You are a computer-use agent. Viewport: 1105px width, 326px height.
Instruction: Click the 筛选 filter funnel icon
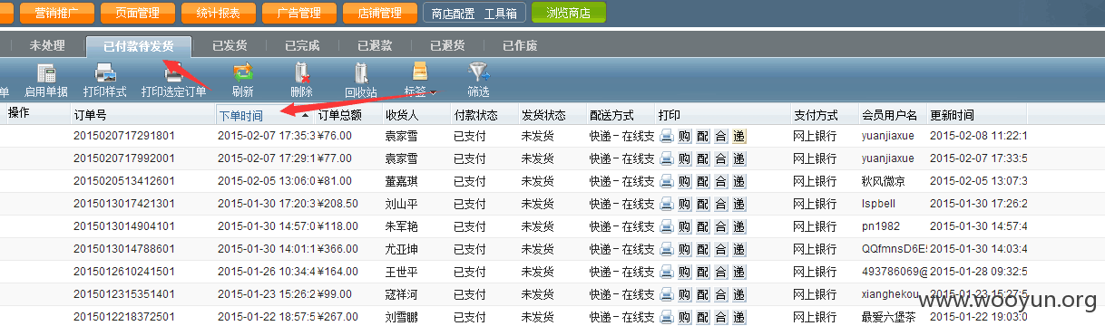click(x=478, y=72)
